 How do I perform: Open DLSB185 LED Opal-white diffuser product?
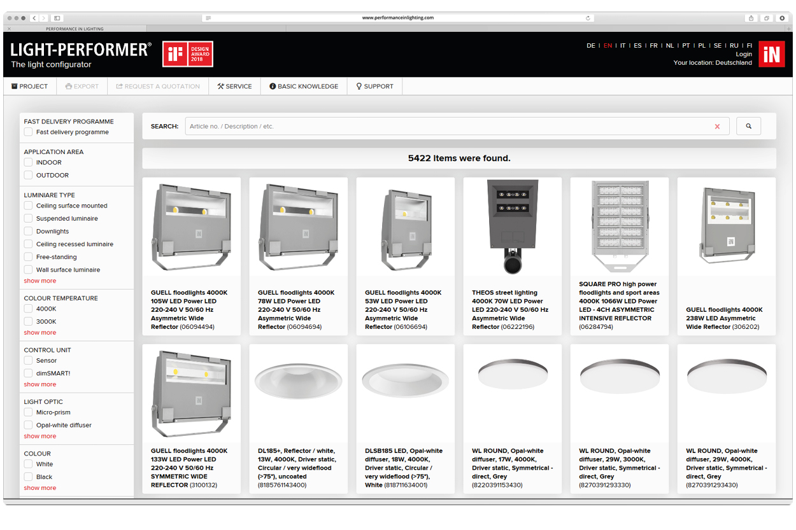pyautogui.click(x=406, y=419)
